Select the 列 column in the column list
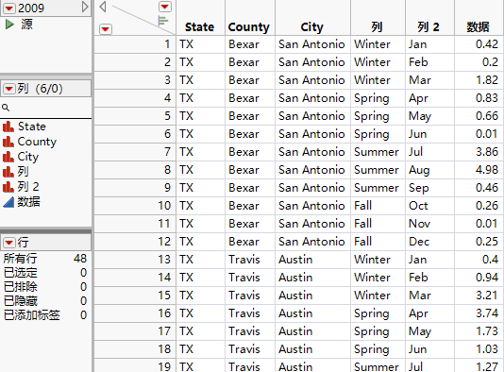This screenshot has height=372, width=504. (x=23, y=172)
